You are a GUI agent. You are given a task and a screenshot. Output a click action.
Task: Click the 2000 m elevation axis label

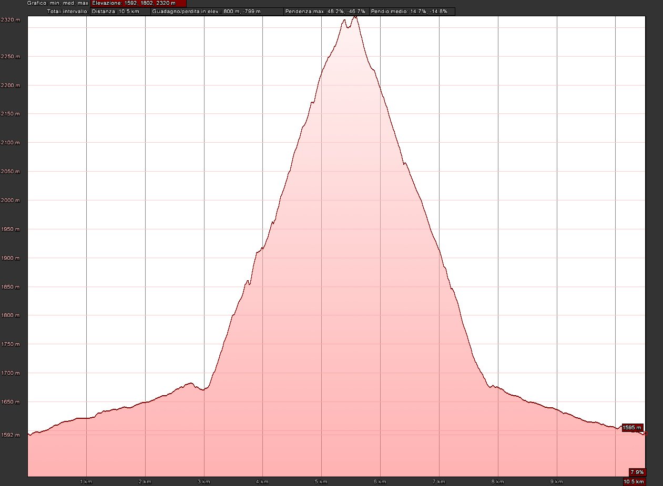click(11, 200)
